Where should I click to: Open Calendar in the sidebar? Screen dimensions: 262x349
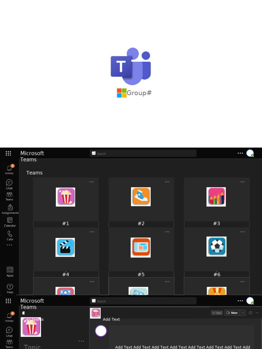10,222
